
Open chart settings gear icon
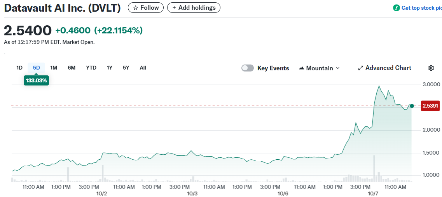tap(431, 68)
